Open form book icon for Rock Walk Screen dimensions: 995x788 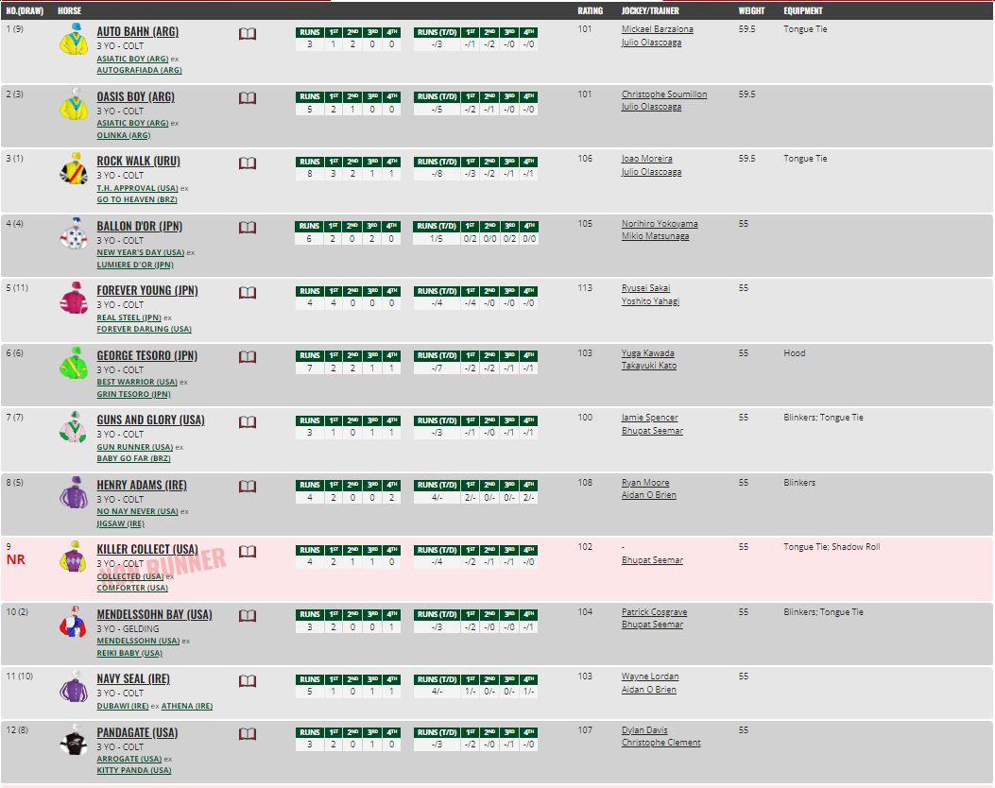(248, 163)
